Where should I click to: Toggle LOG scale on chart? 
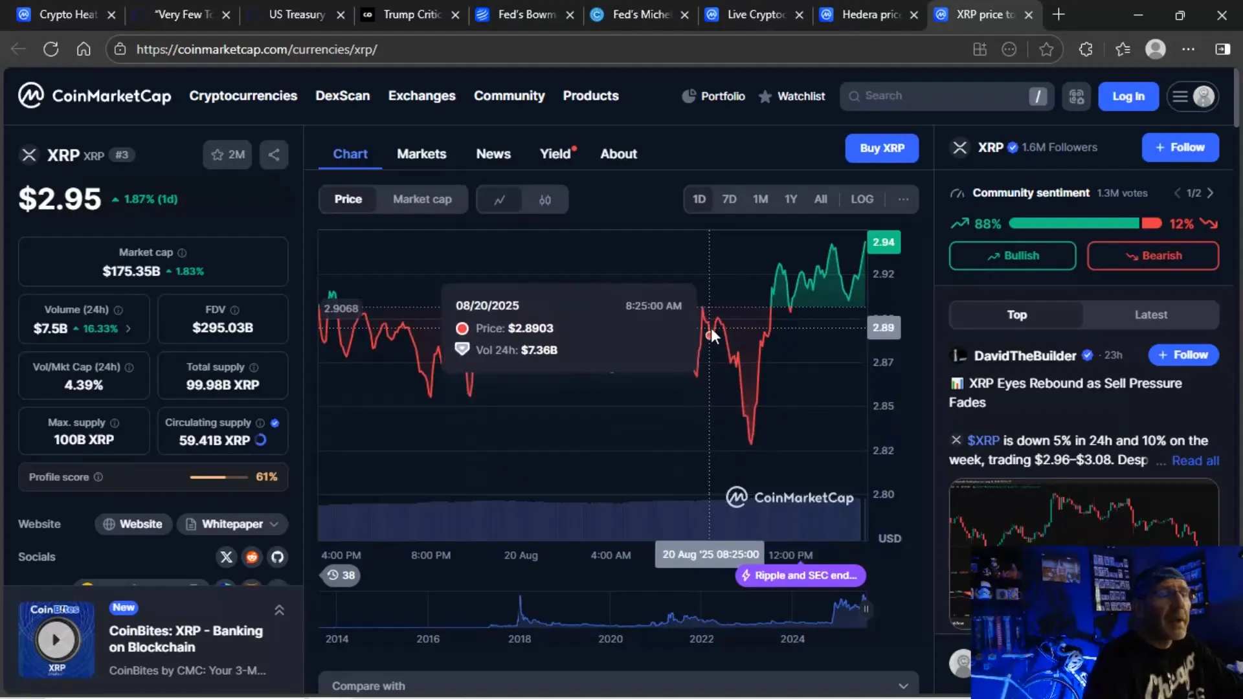click(862, 199)
